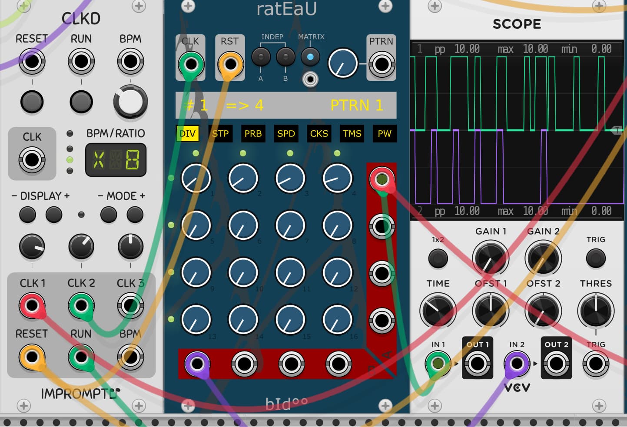This screenshot has width=627, height=427.
Task: Toggle the 1x2 button on SCOPE
Action: click(x=438, y=258)
